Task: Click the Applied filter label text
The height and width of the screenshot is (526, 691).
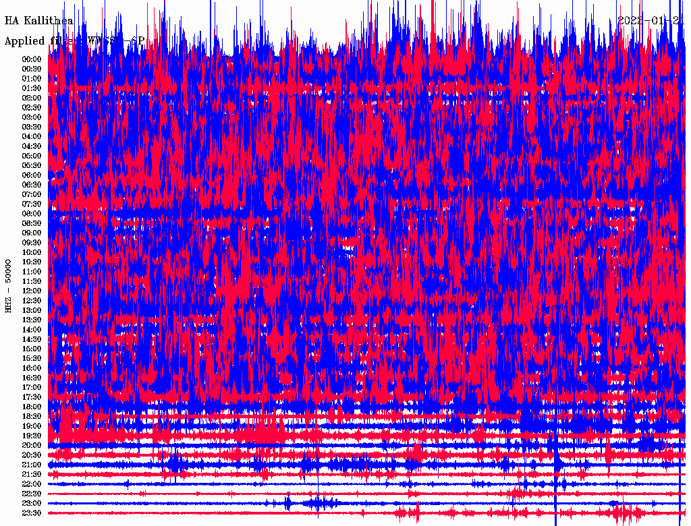Action: [74, 40]
